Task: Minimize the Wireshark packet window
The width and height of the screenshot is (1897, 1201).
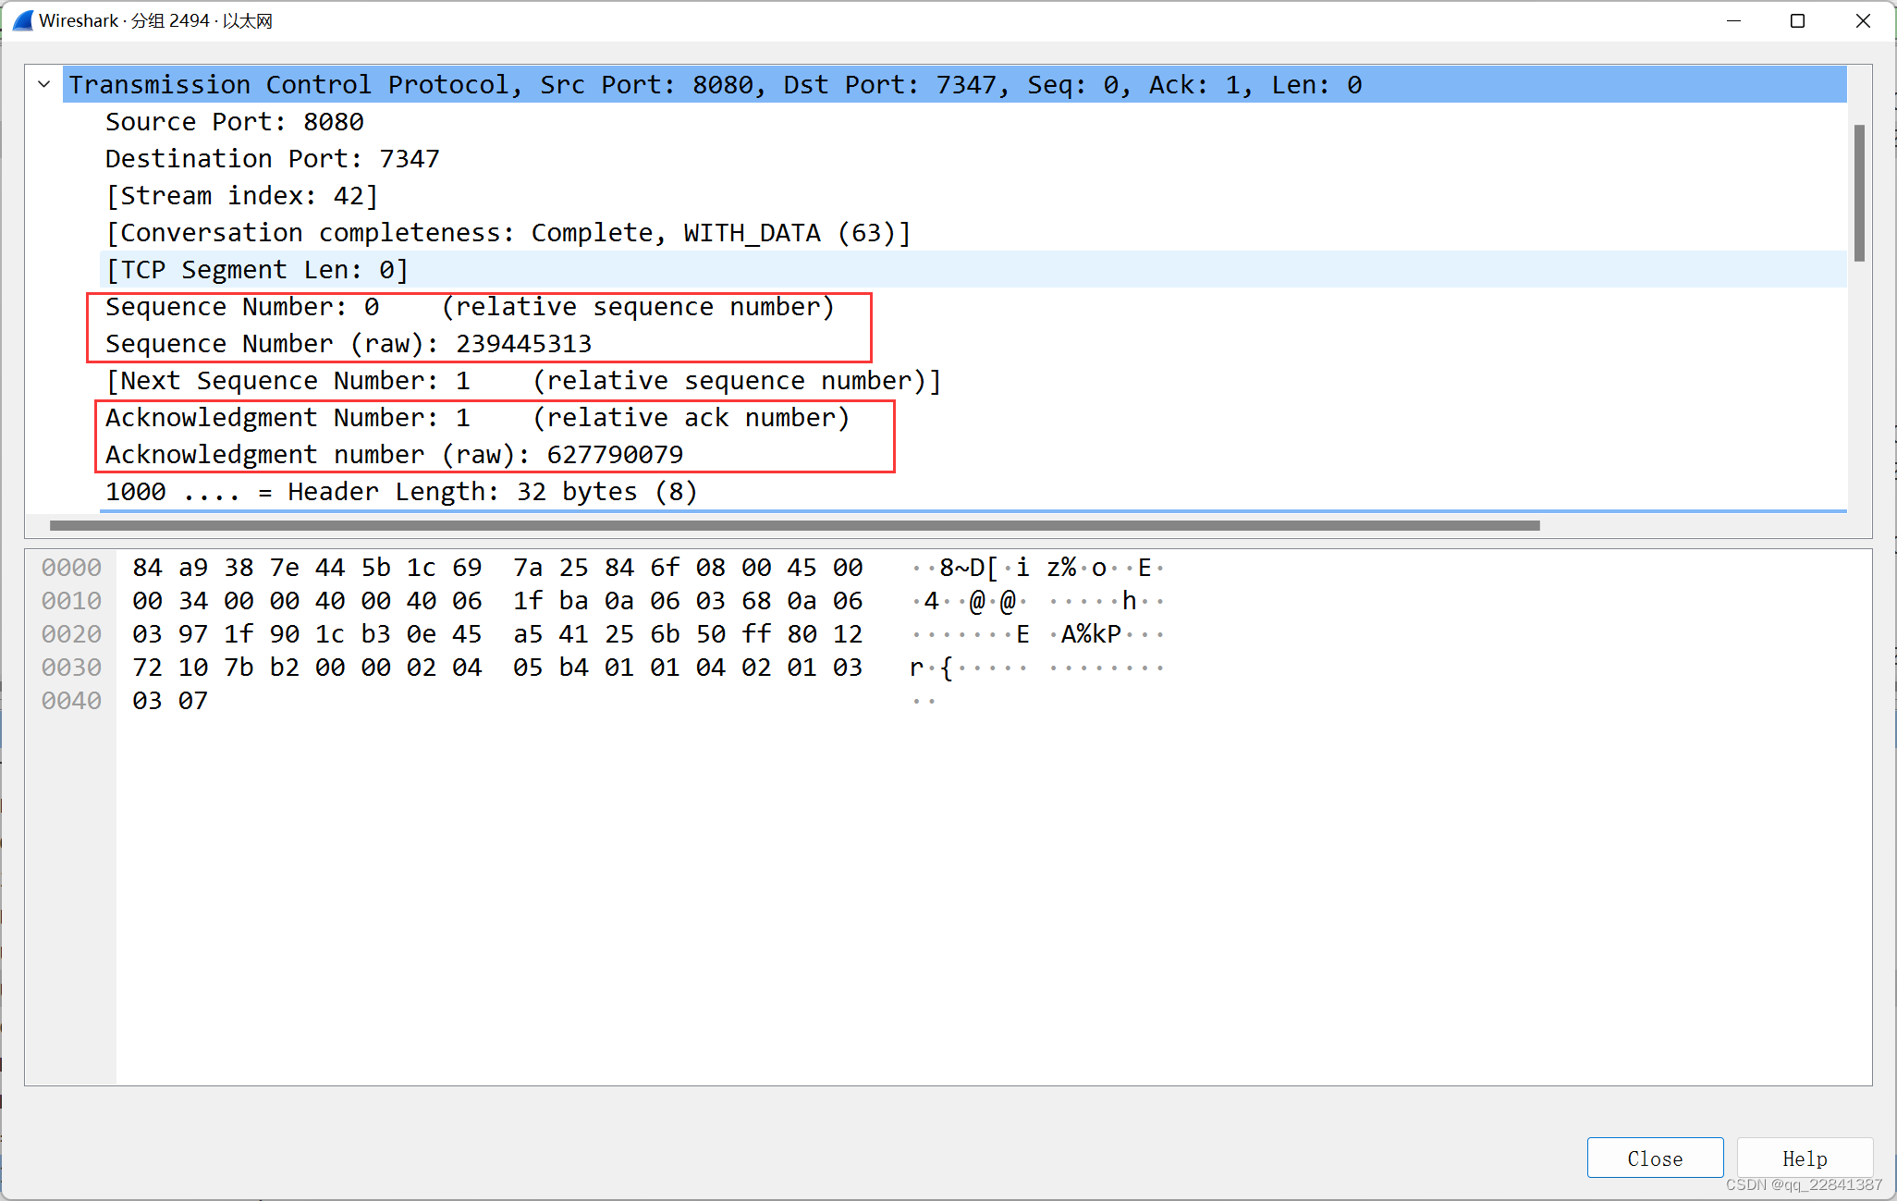Action: (x=1733, y=20)
